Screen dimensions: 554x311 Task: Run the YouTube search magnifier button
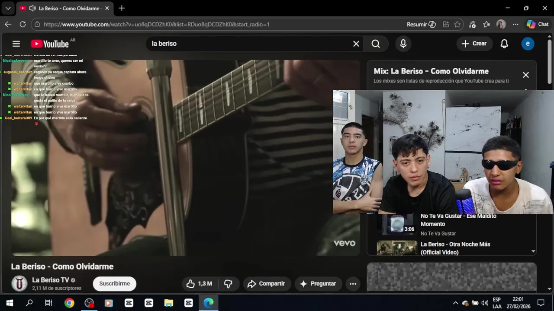[x=376, y=44]
